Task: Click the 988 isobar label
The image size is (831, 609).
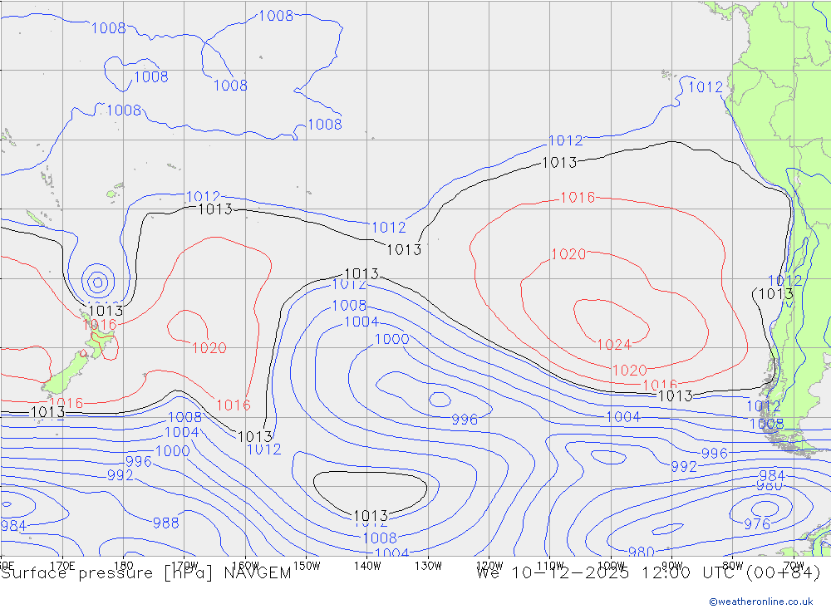Action: (x=166, y=523)
